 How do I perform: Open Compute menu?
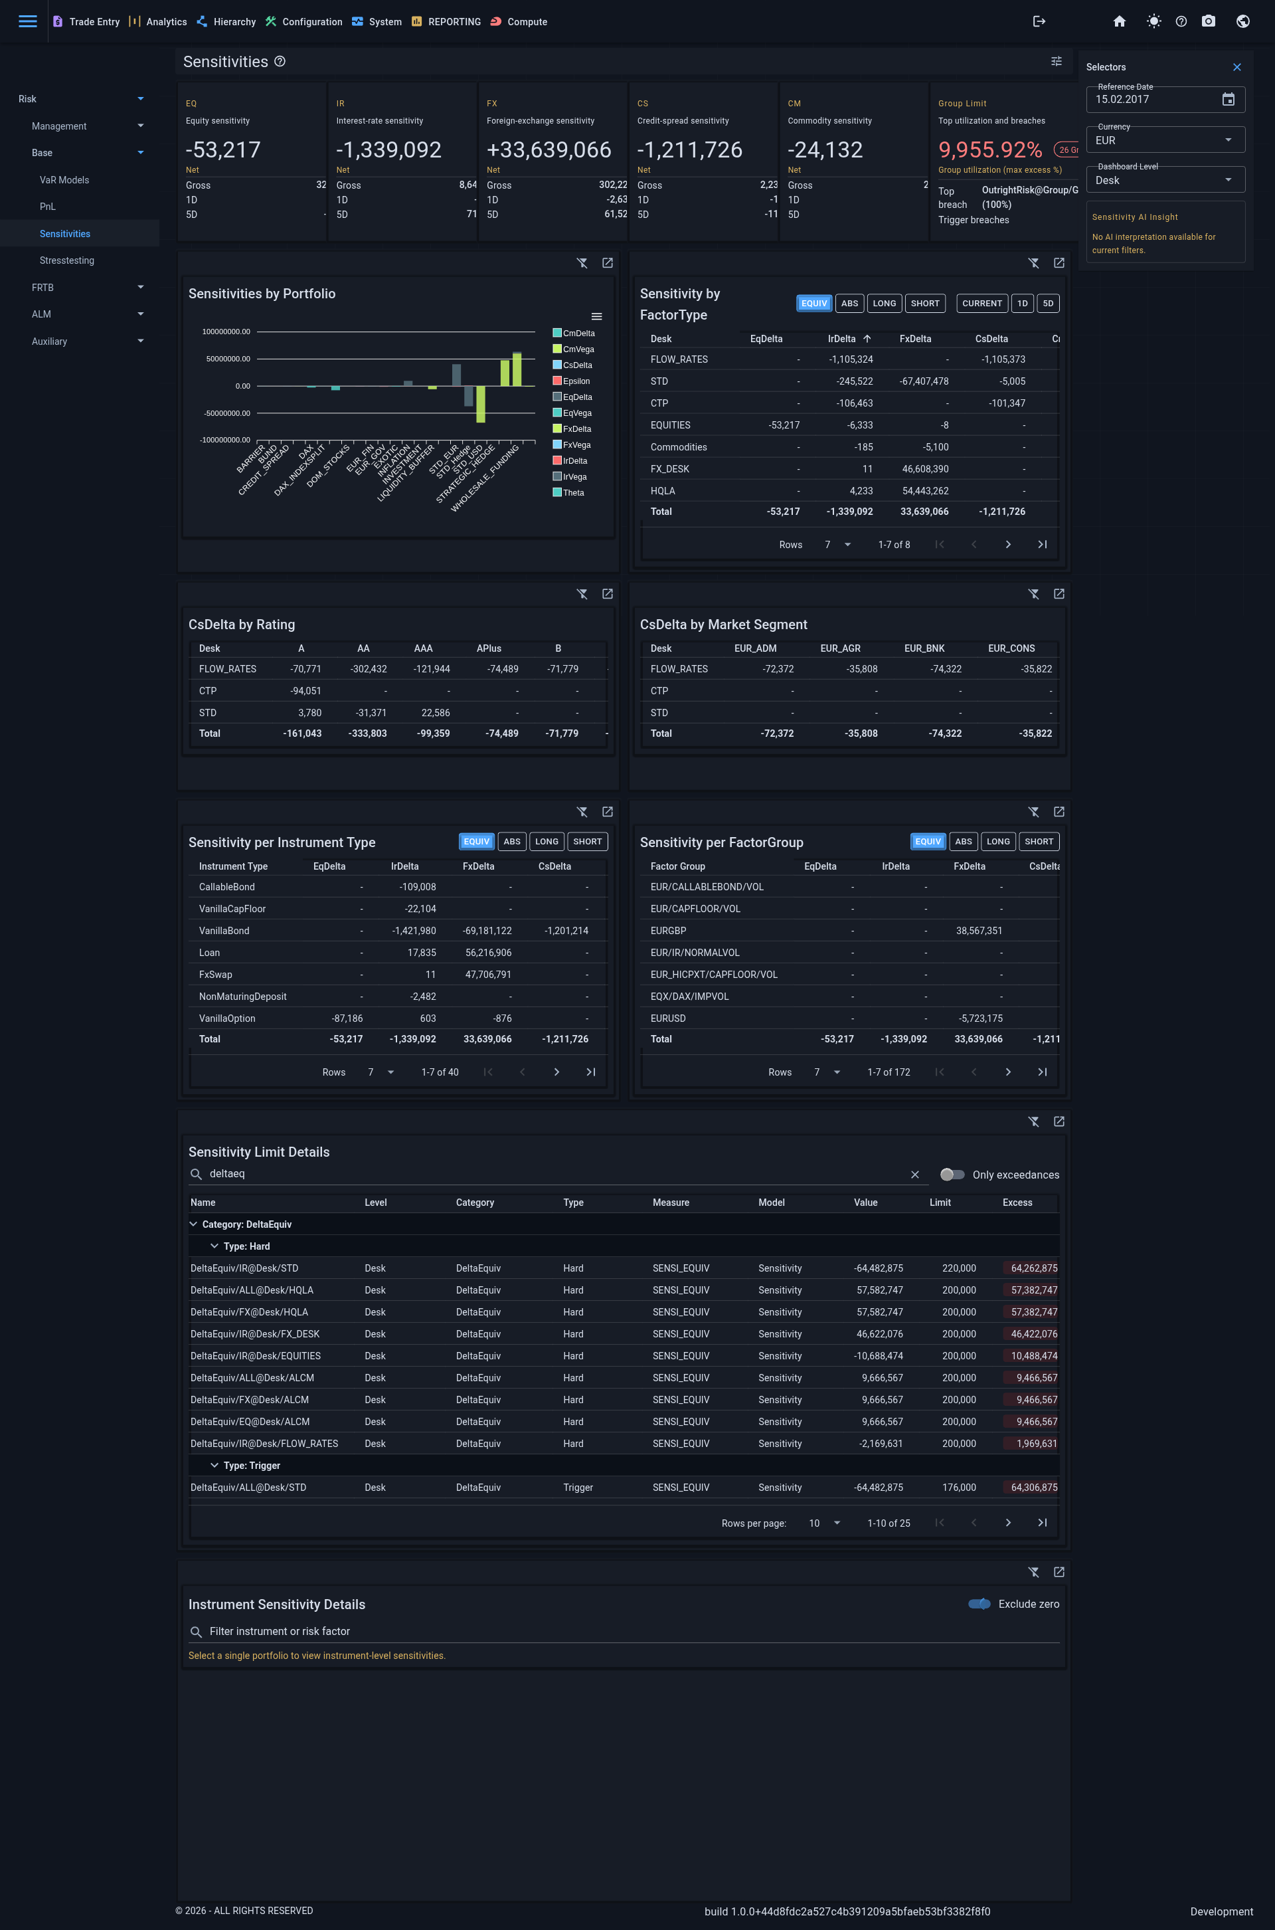point(518,22)
